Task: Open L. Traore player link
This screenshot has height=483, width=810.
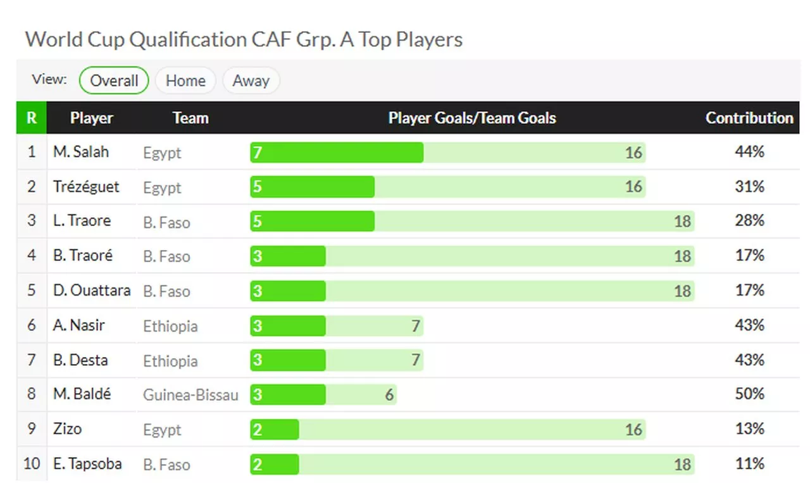Action: 82,221
